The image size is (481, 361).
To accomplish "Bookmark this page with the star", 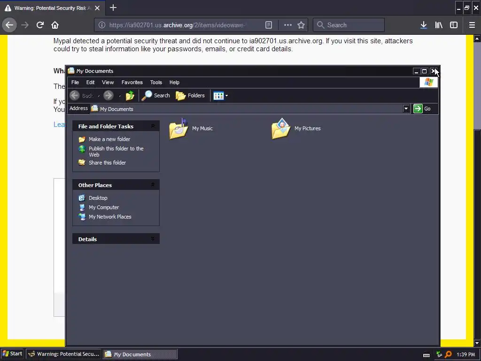I will click(301, 25).
